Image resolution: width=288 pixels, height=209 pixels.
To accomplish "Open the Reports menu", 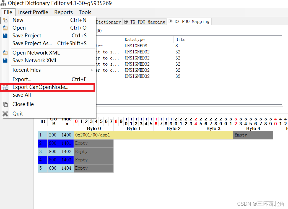I will [x=63, y=12].
